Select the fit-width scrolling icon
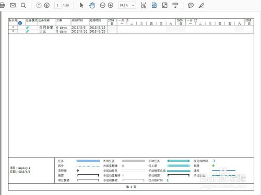Image resolution: width=261 pixels, height=195 pixels. [144, 5]
